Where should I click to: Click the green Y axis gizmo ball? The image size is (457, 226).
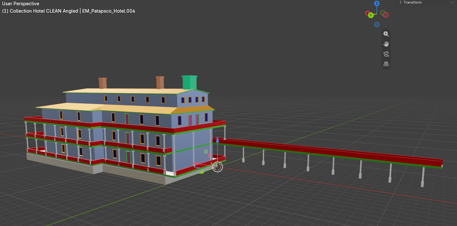[x=371, y=15]
